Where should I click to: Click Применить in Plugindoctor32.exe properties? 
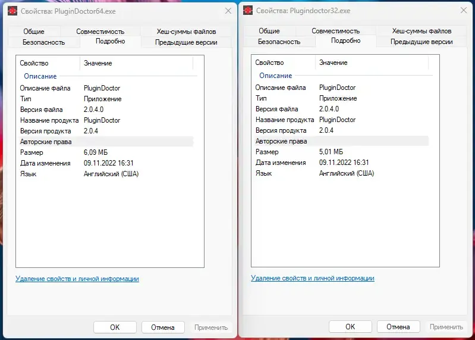coord(446,327)
